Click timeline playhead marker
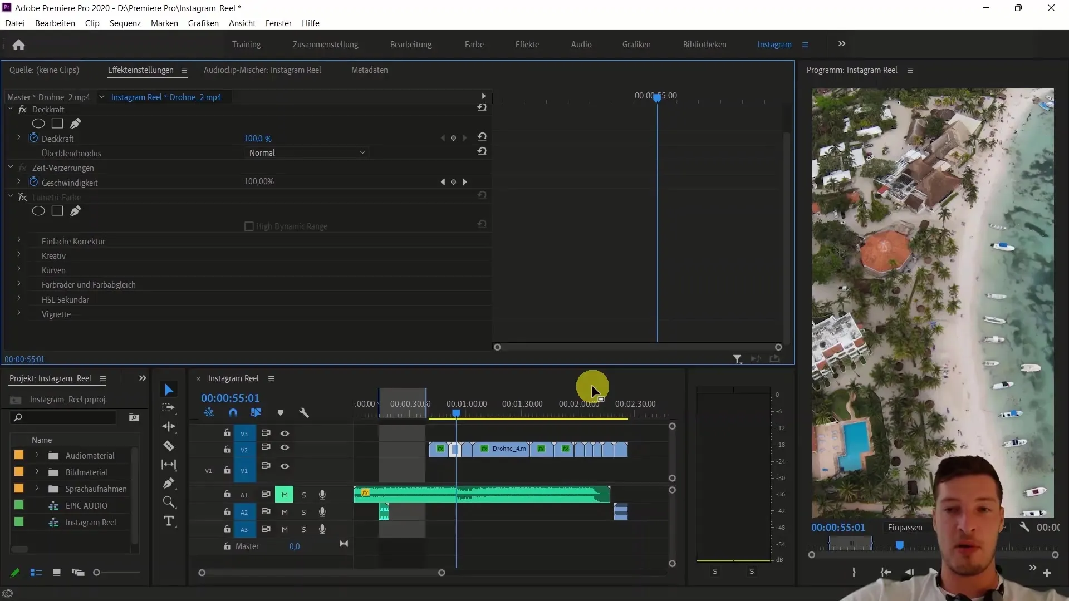The image size is (1069, 601). click(456, 413)
